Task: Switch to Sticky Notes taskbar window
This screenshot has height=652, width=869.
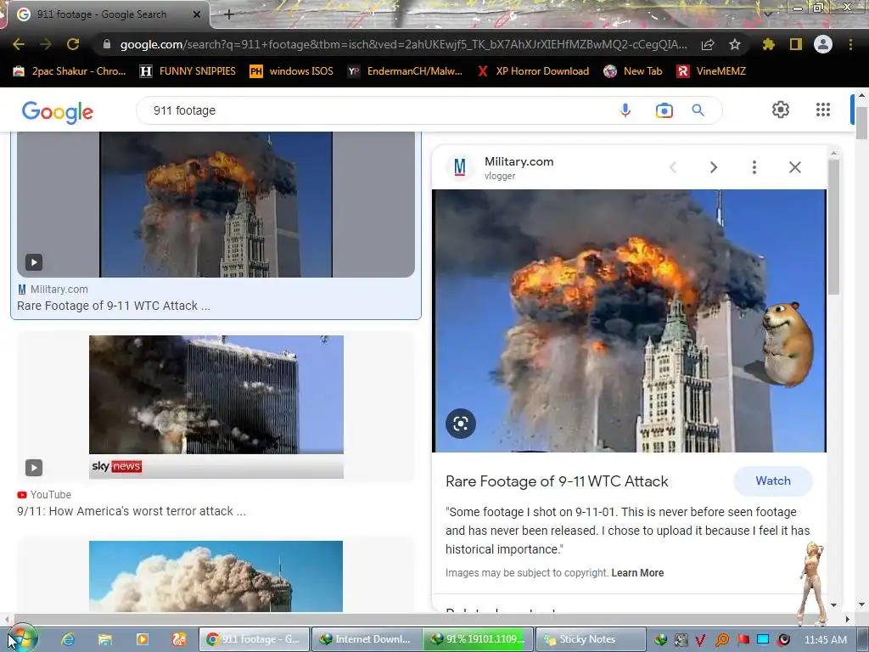Action: click(591, 639)
